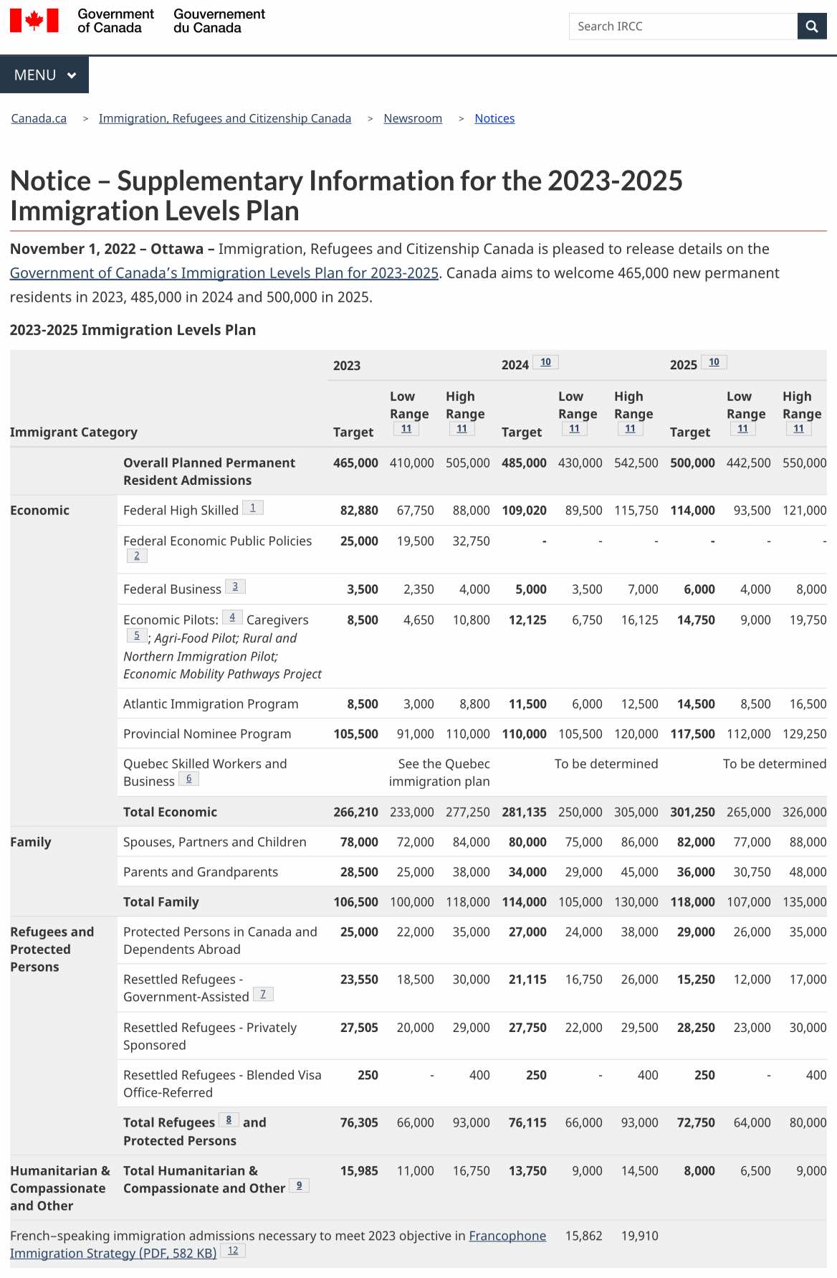Open footnote 10 next to 2025 header
Viewport: 837px width, 1278px height.
714,362
